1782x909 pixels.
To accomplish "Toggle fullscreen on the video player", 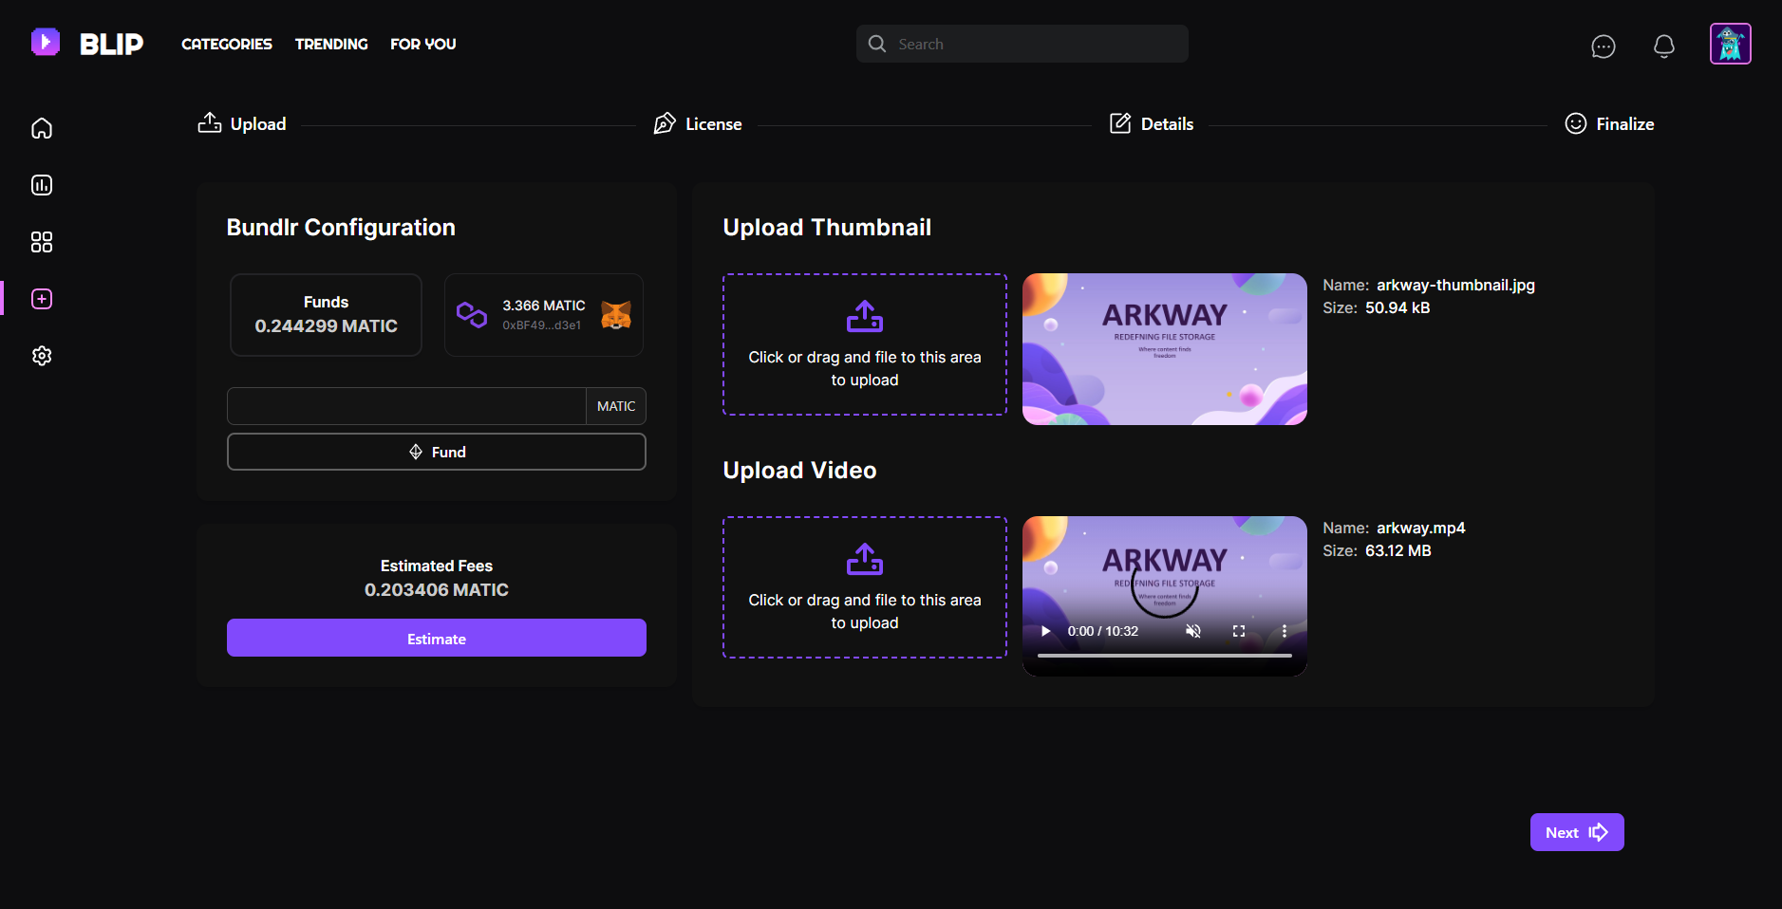I will point(1239,630).
